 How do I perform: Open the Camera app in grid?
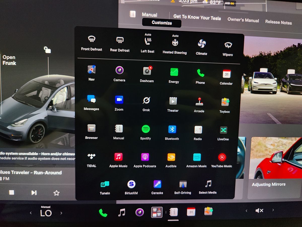pos(119,73)
